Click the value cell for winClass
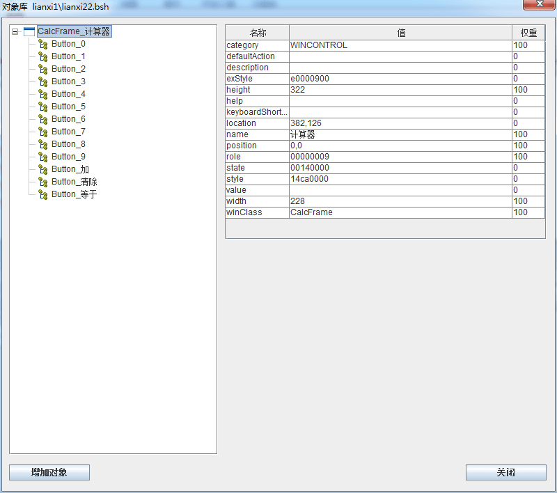557x493 pixels. coord(400,212)
